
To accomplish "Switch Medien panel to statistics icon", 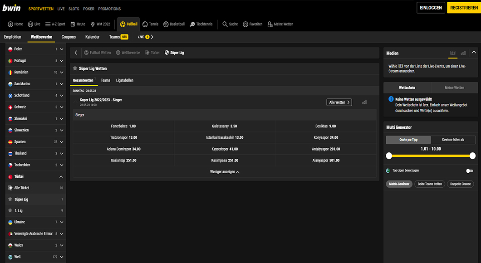I will 463,53.
